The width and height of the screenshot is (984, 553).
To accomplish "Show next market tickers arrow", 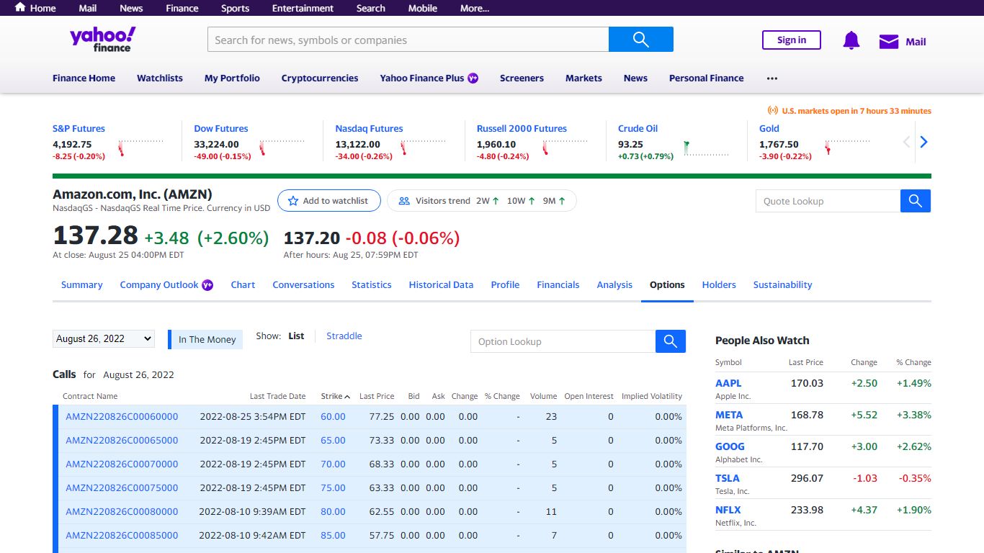I will tap(923, 142).
